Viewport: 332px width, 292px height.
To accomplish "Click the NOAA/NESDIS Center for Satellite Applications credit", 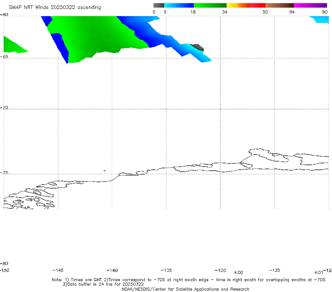I will tap(185, 289).
